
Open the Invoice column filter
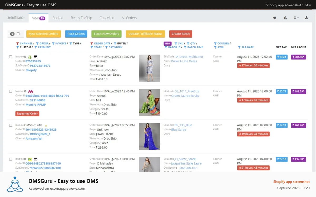(x=59, y=43)
